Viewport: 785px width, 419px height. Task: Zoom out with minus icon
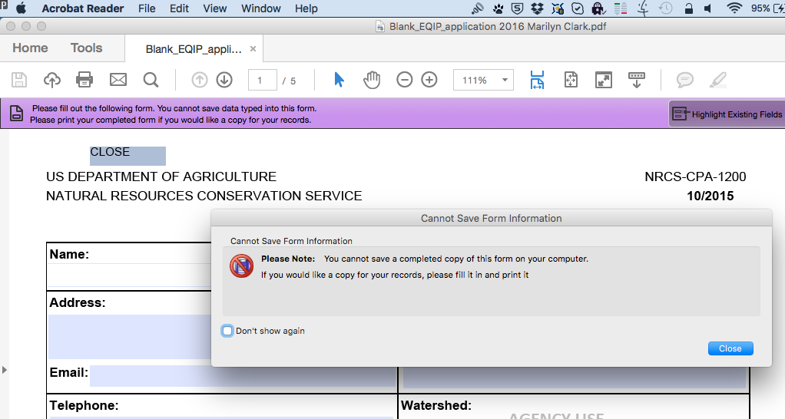[x=405, y=80]
